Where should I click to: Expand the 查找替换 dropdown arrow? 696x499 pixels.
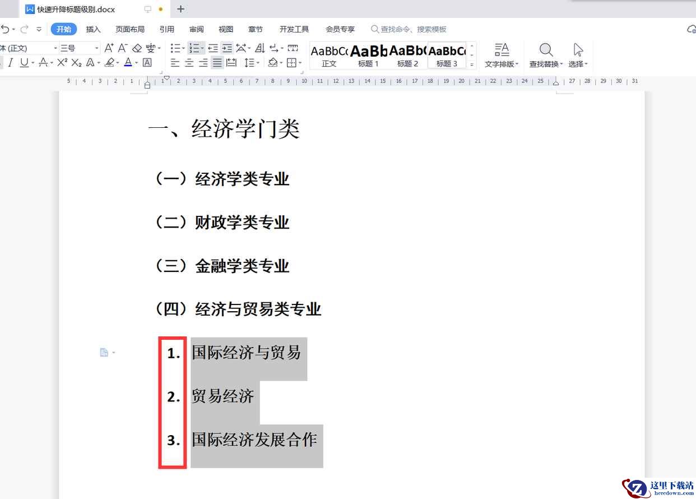point(562,64)
